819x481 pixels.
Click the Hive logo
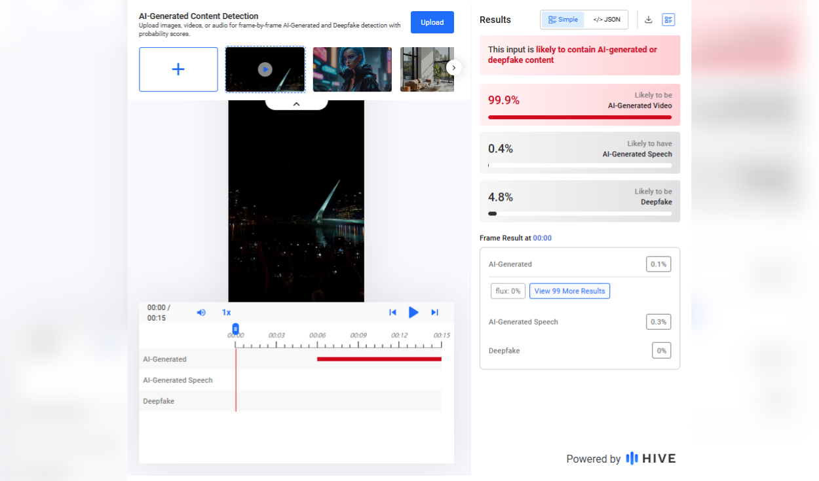point(651,459)
